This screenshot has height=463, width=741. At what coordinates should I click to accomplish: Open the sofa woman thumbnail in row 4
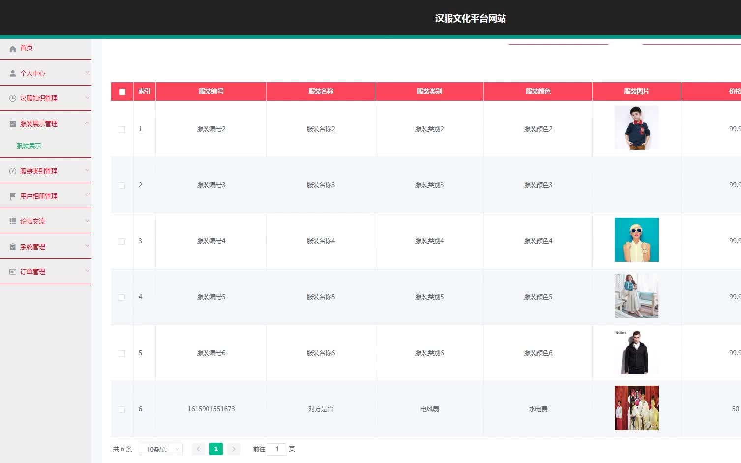click(x=636, y=296)
